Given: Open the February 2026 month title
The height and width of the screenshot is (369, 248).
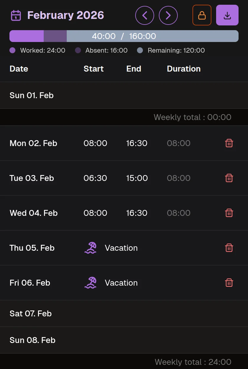Looking at the screenshot, I should coord(66,15).
